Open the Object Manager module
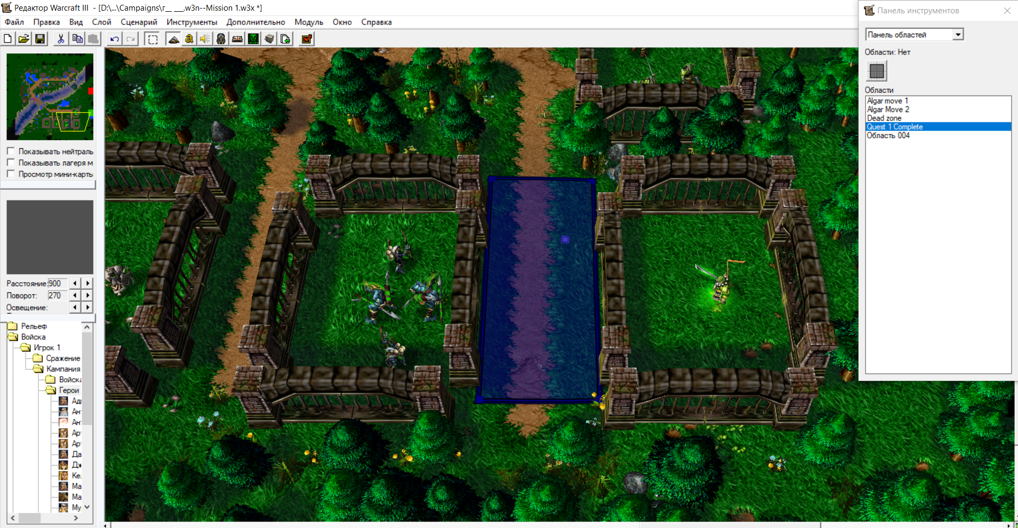This screenshot has width=1018, height=528. point(269,39)
